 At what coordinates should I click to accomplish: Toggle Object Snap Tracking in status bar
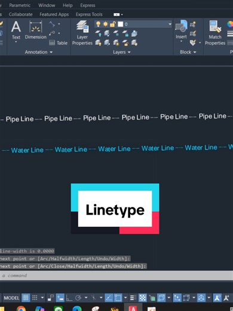click(109, 298)
